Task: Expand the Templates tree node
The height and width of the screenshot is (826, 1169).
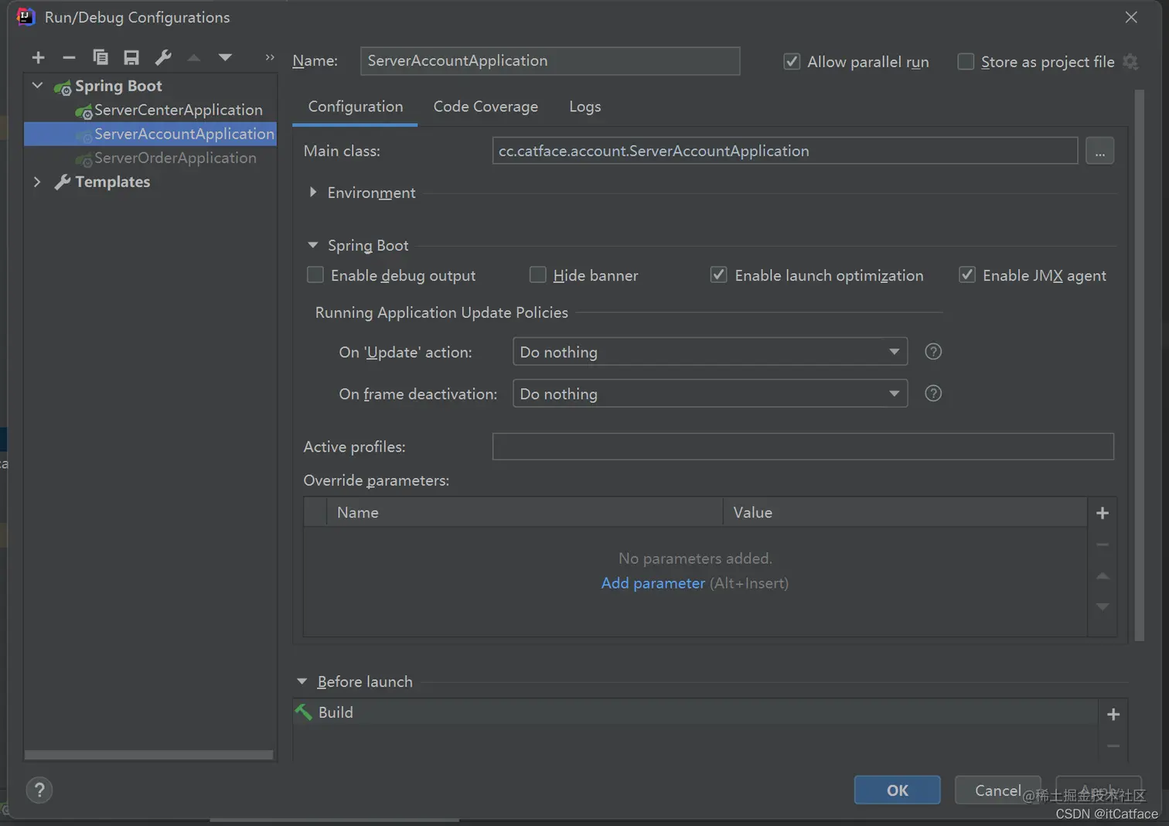Action: click(x=37, y=182)
